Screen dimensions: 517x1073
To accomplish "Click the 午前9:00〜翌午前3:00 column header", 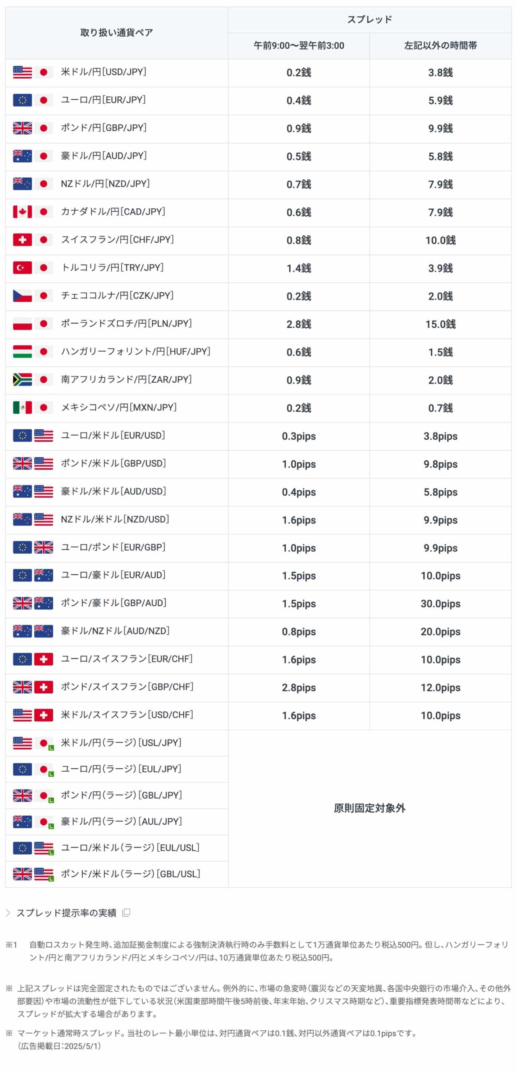I will (x=299, y=46).
